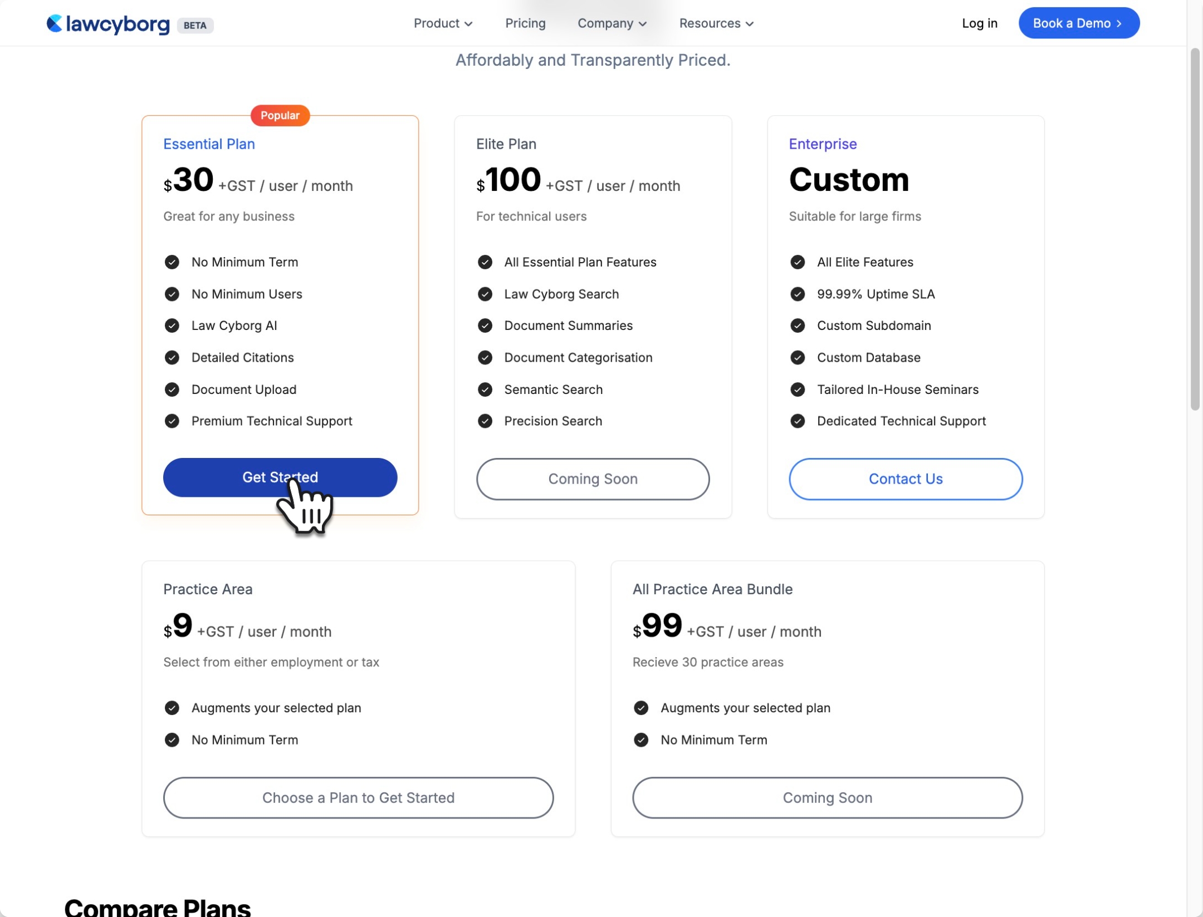Click the BETA badge beside the logo
The height and width of the screenshot is (917, 1203).
click(x=195, y=25)
